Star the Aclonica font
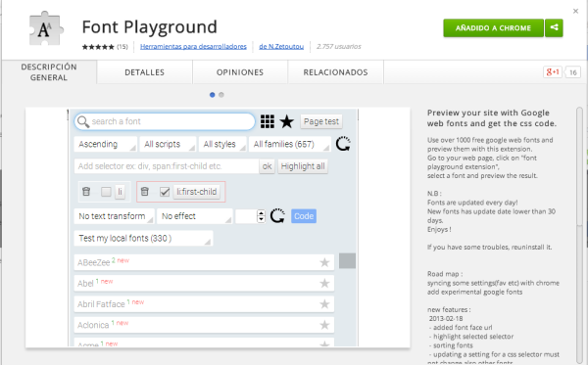This screenshot has width=588, height=365. point(324,325)
